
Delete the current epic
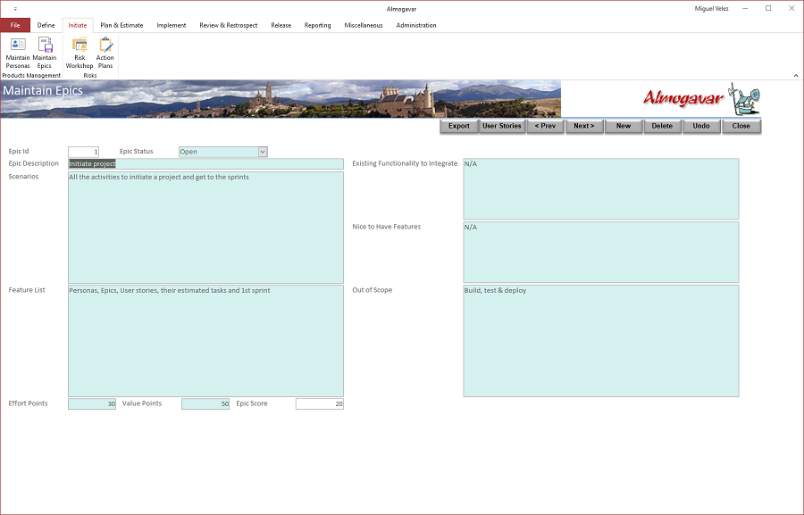662,126
